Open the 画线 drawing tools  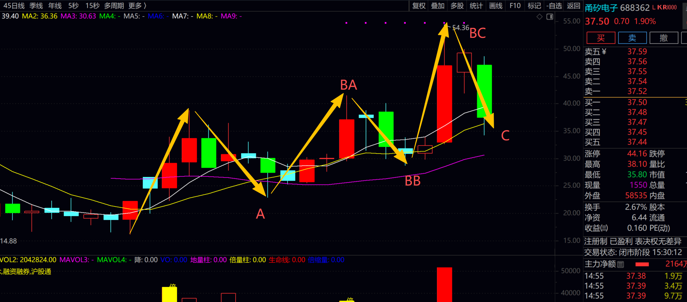tap(496, 6)
